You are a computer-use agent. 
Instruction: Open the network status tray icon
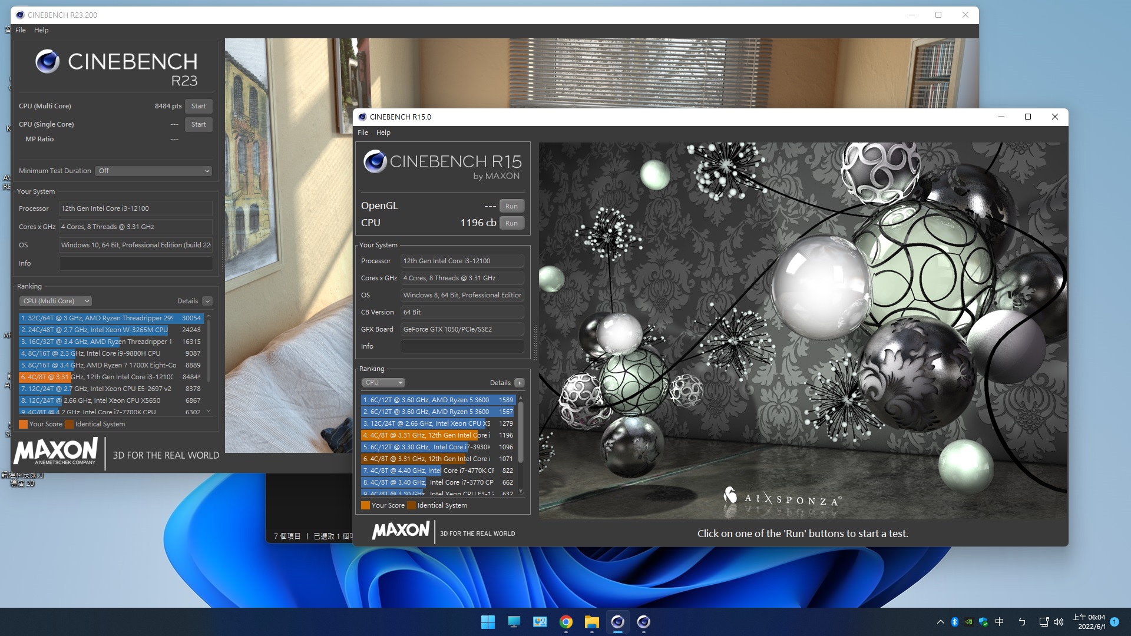[1044, 622]
